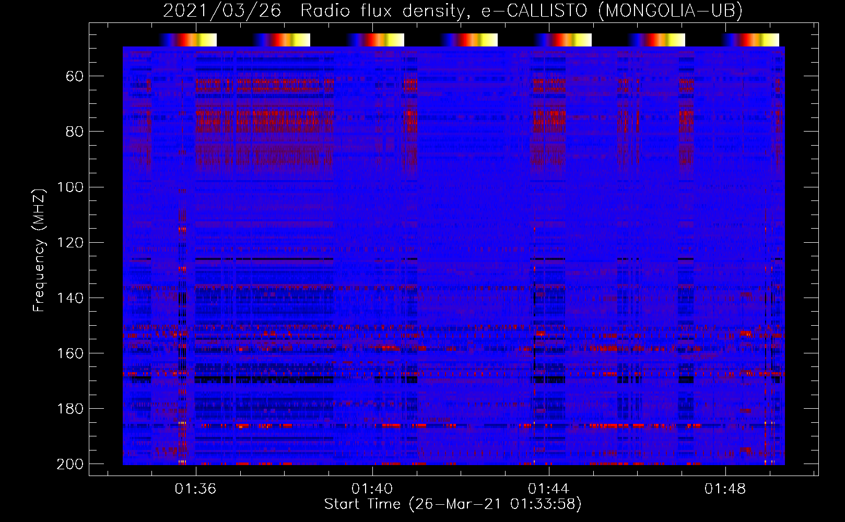
Task: Click the 80 frequency tick label
Action: click(75, 132)
